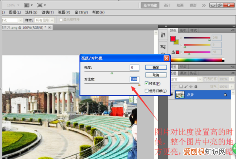Switch to the 样式 tab
The width and height of the screenshot is (236, 159).
coord(194,30)
